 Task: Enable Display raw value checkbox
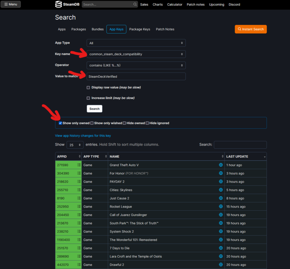pos(89,88)
